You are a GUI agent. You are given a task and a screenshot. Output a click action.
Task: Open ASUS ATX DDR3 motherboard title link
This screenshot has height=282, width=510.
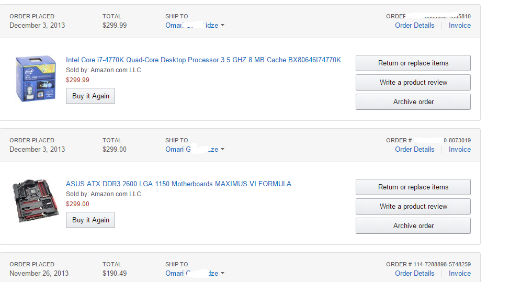point(178,184)
